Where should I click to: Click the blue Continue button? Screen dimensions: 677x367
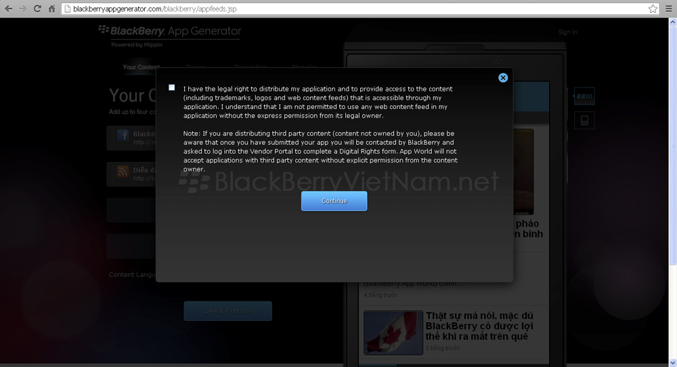click(334, 201)
